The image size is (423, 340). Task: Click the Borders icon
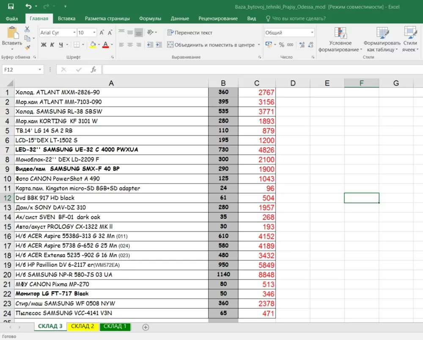[x=77, y=45]
